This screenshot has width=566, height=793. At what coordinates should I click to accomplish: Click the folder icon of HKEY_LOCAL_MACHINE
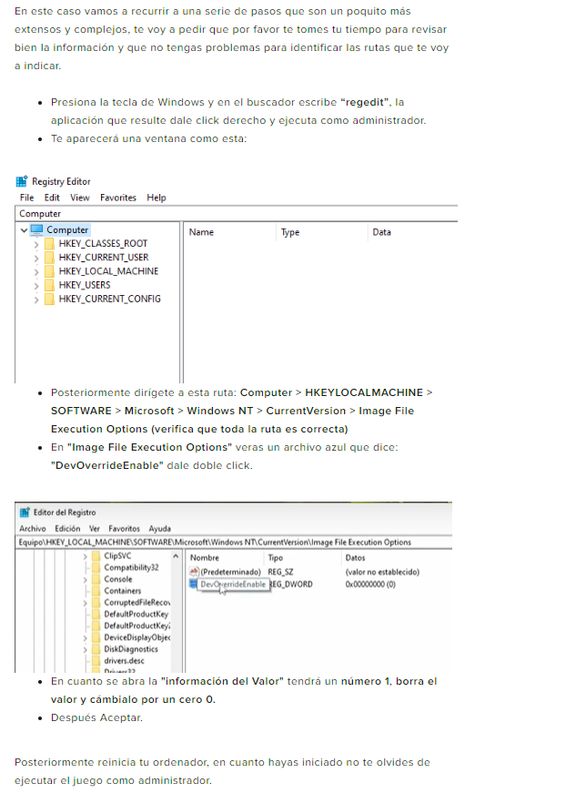[49, 271]
